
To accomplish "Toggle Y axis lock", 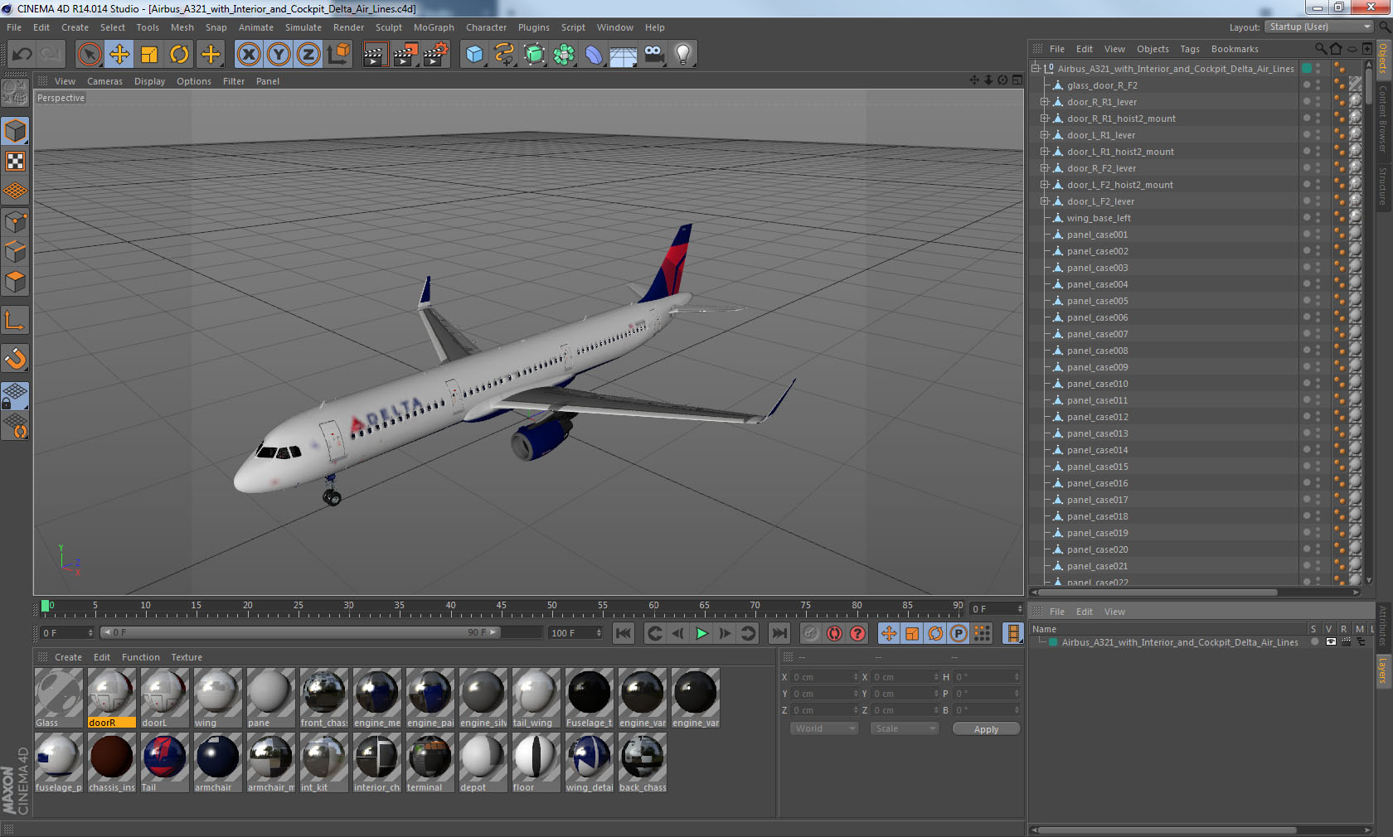I will [279, 55].
